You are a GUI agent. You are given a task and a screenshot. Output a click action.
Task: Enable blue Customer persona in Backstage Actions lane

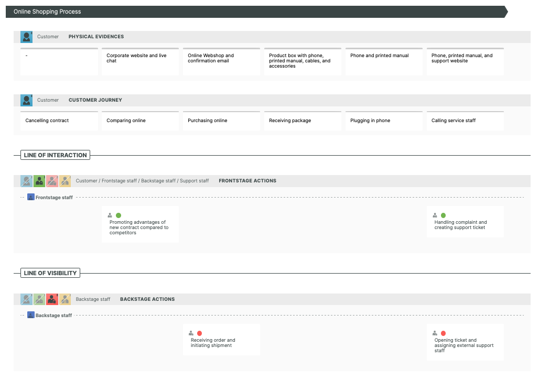coord(26,299)
